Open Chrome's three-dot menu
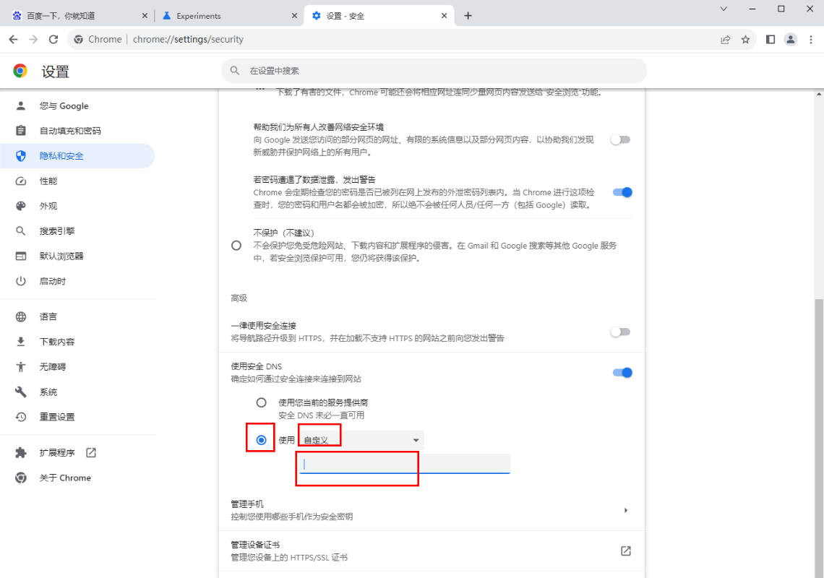Image resolution: width=824 pixels, height=578 pixels. [x=811, y=40]
